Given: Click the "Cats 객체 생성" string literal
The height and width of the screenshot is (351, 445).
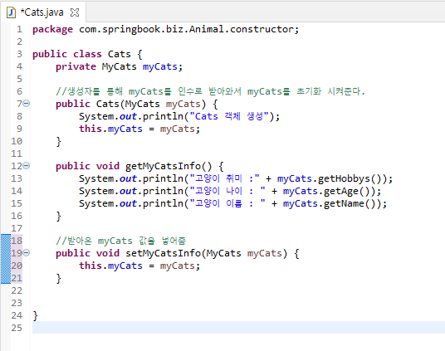Looking at the screenshot, I should [x=229, y=116].
